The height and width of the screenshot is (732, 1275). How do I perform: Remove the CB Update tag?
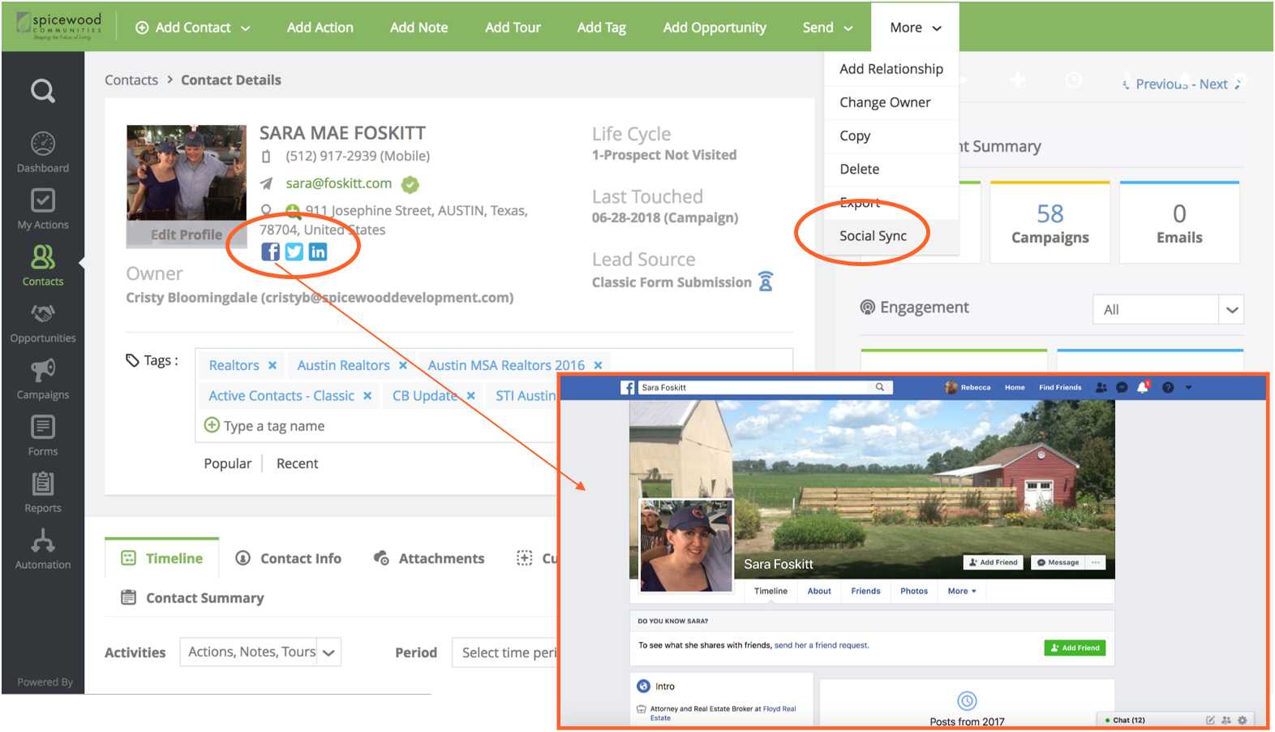point(470,395)
